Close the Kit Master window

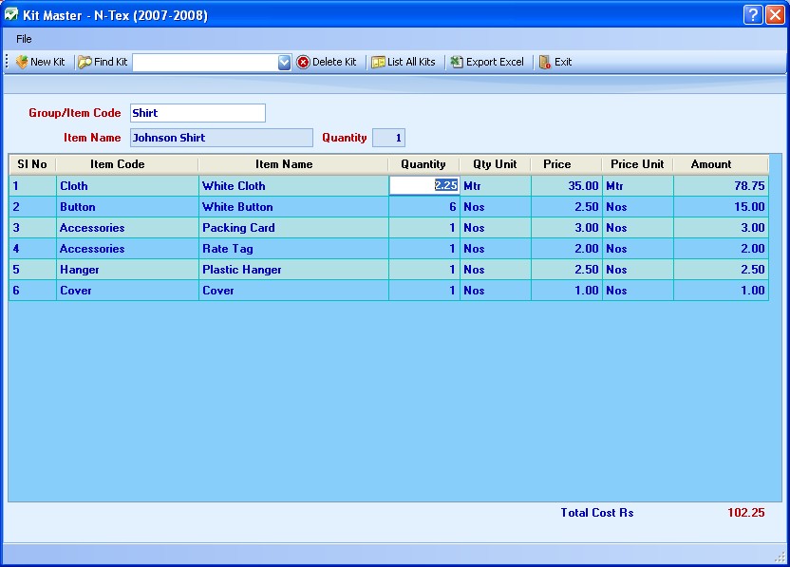(775, 14)
